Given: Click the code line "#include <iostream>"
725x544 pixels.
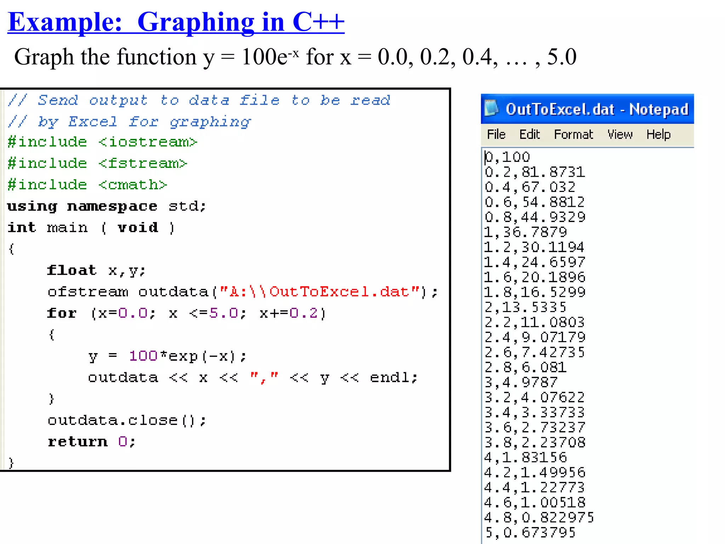Looking at the screenshot, I should coord(102,142).
